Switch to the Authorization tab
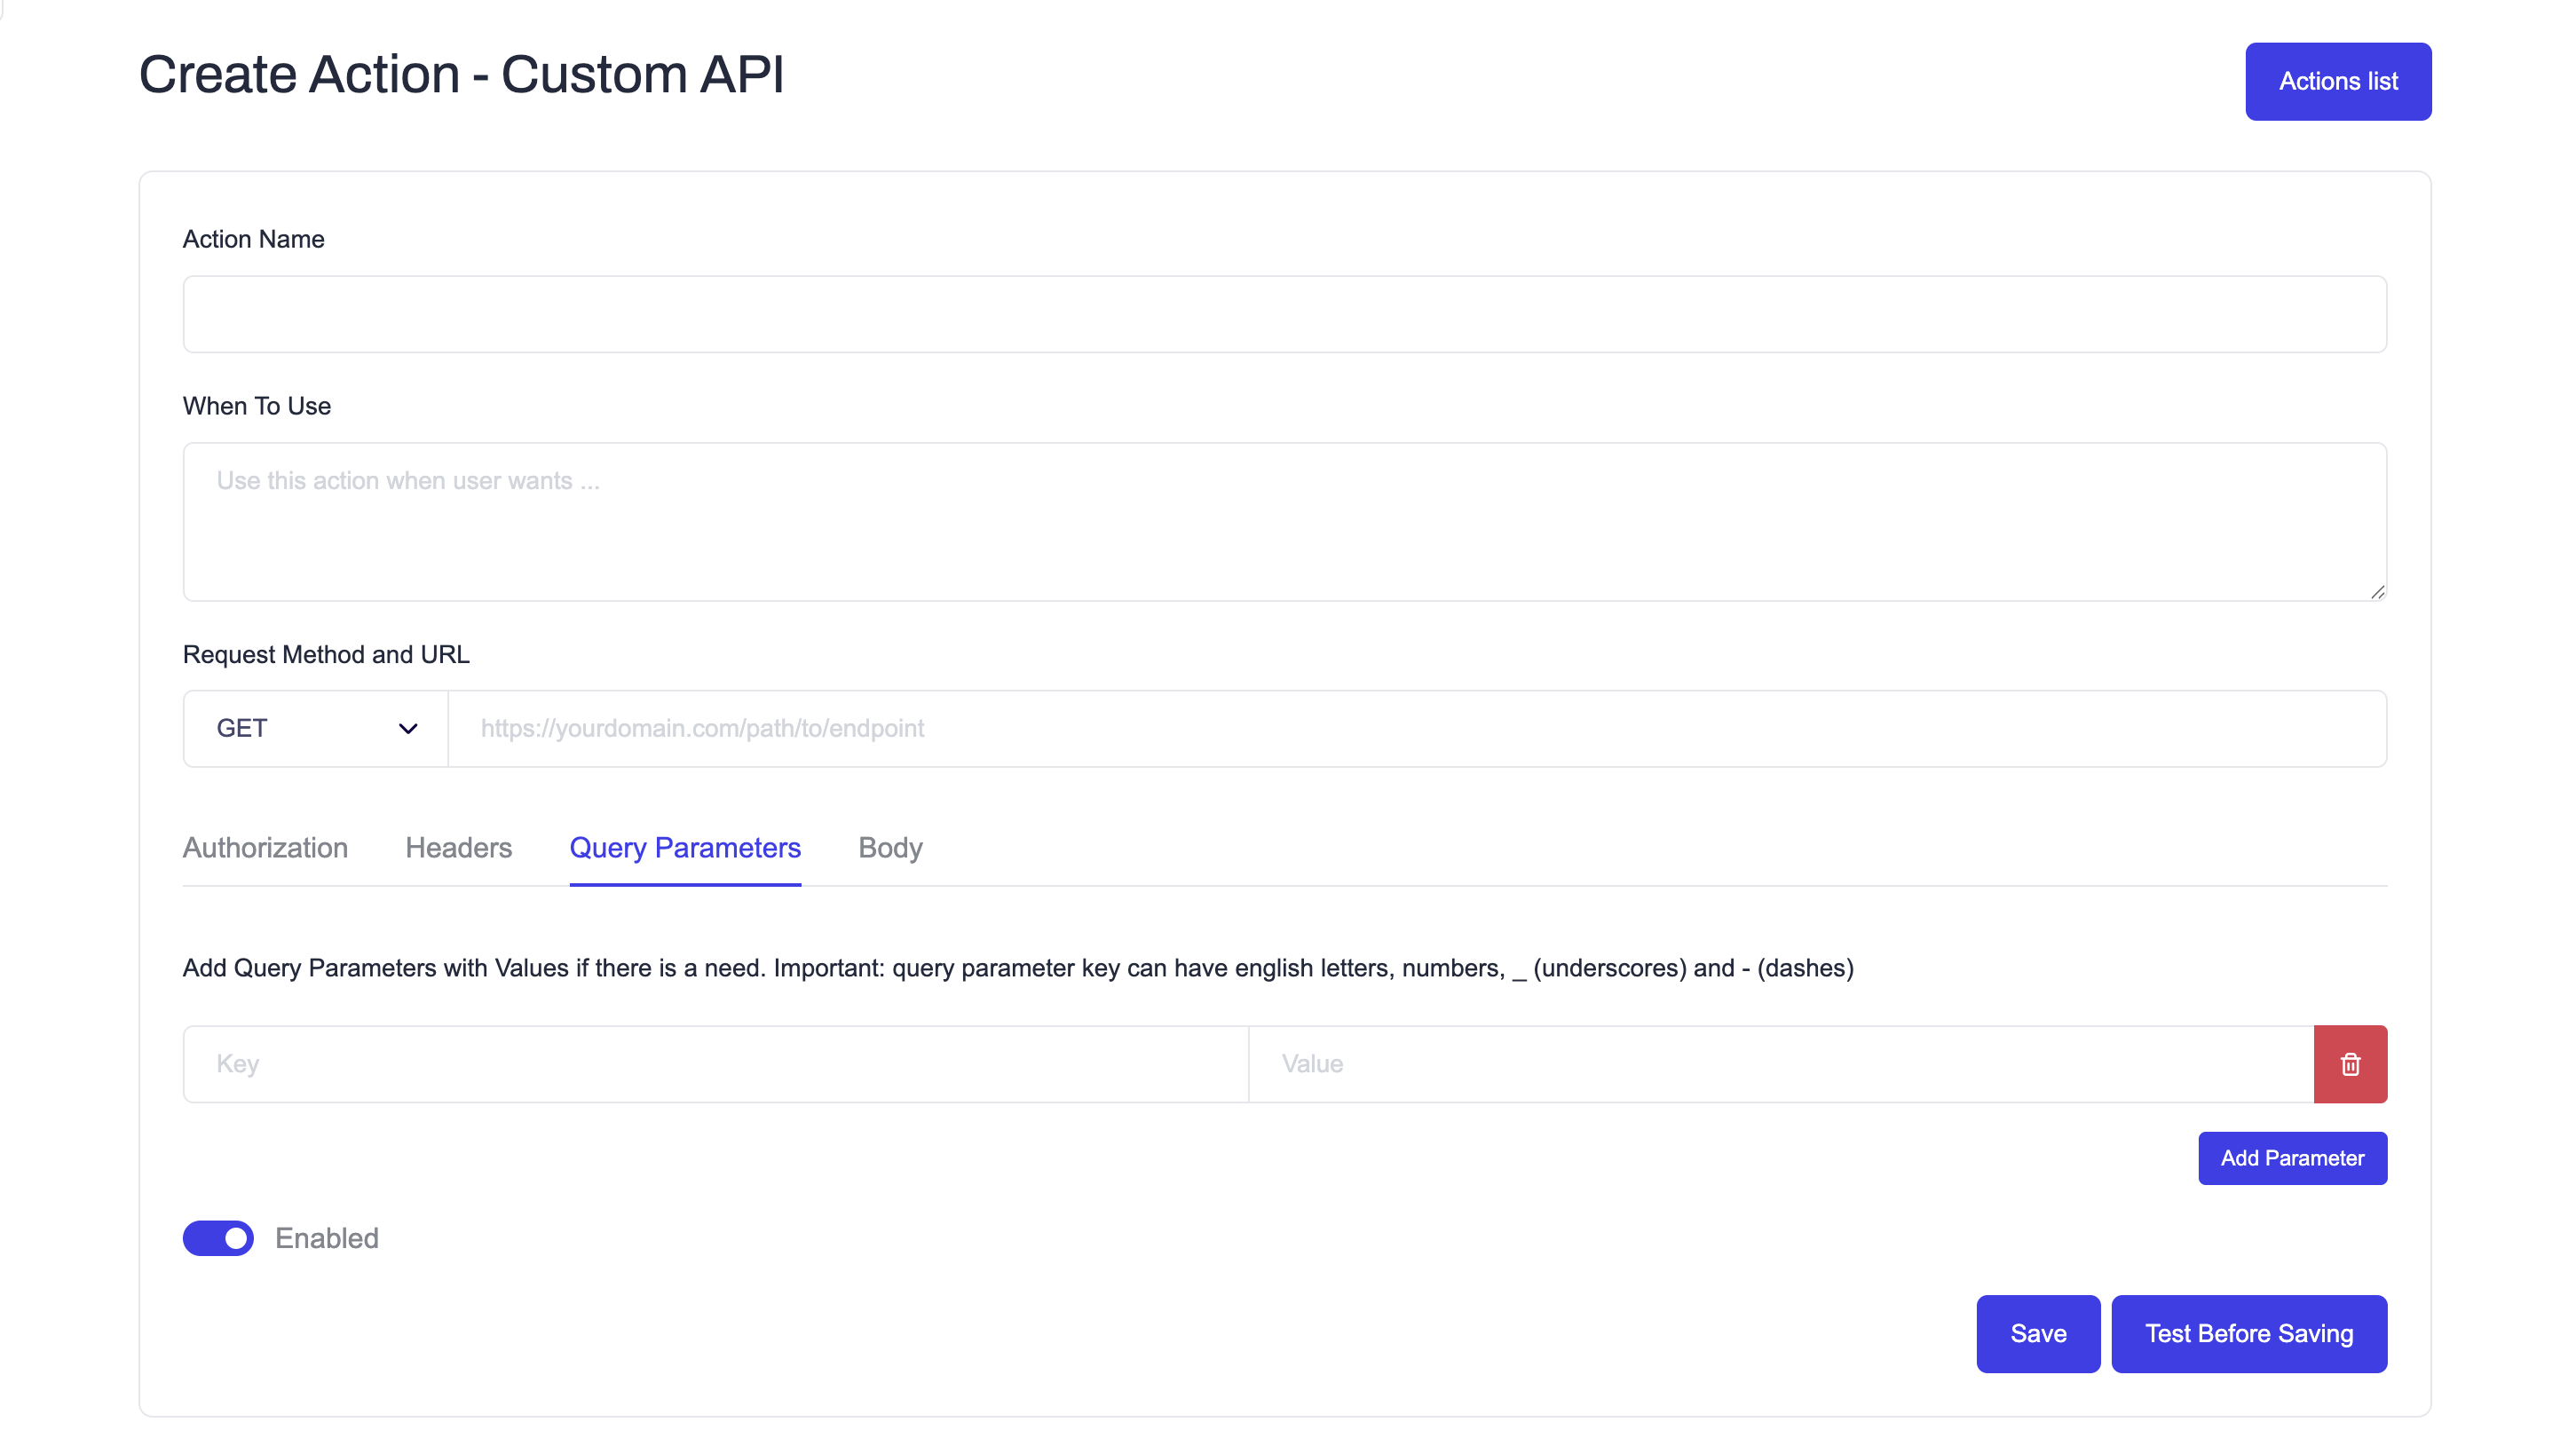 tap(265, 848)
